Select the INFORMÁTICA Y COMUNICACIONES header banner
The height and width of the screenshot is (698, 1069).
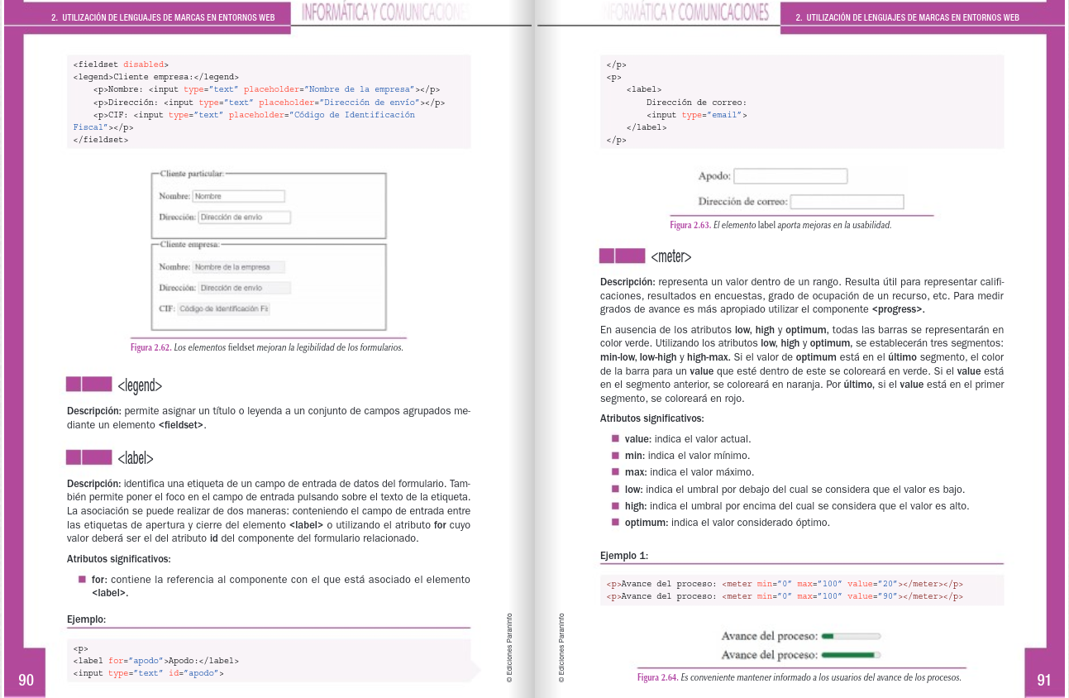click(385, 12)
